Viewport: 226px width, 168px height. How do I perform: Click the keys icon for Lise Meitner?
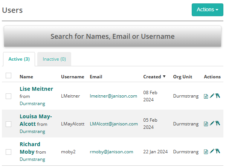point(217,96)
